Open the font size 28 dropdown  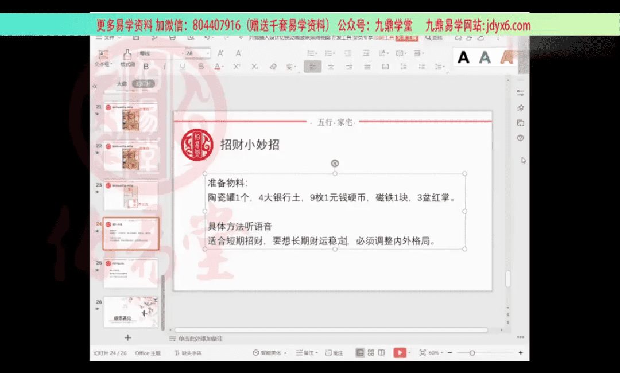click(207, 53)
